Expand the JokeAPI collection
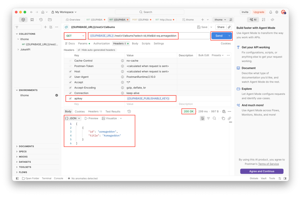 click(18, 50)
